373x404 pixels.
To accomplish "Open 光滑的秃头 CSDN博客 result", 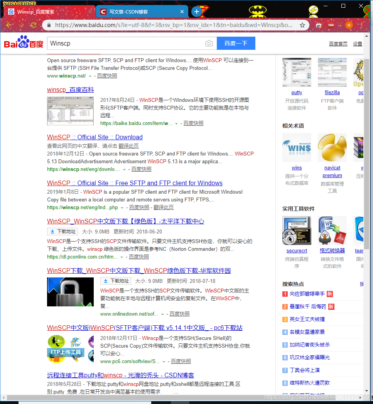I will (x=121, y=375).
